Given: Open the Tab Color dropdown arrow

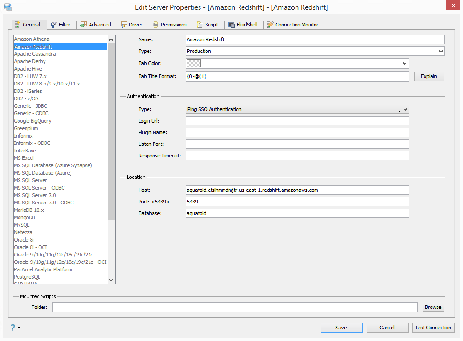Looking at the screenshot, I should tap(405, 63).
